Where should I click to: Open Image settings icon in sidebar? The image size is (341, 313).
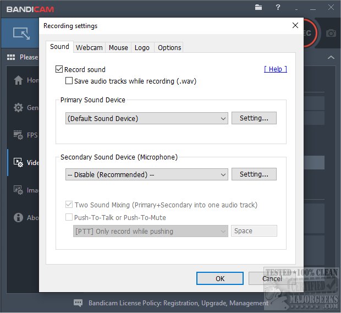point(18,190)
